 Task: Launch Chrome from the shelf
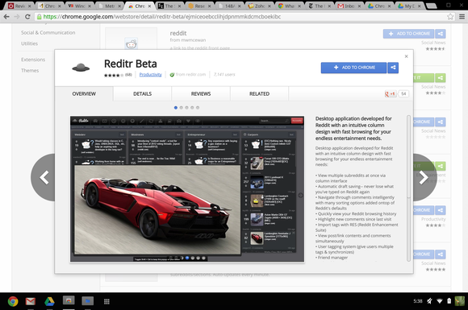[13, 301]
